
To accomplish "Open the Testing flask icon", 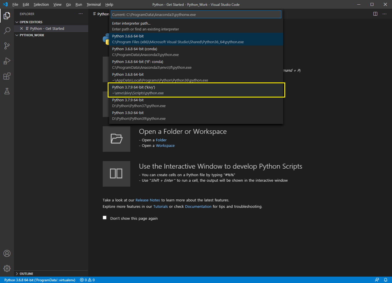I will pyautogui.click(x=7, y=91).
